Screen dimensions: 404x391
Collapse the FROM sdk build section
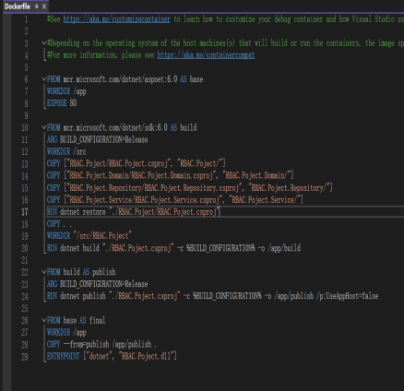pyautogui.click(x=44, y=127)
